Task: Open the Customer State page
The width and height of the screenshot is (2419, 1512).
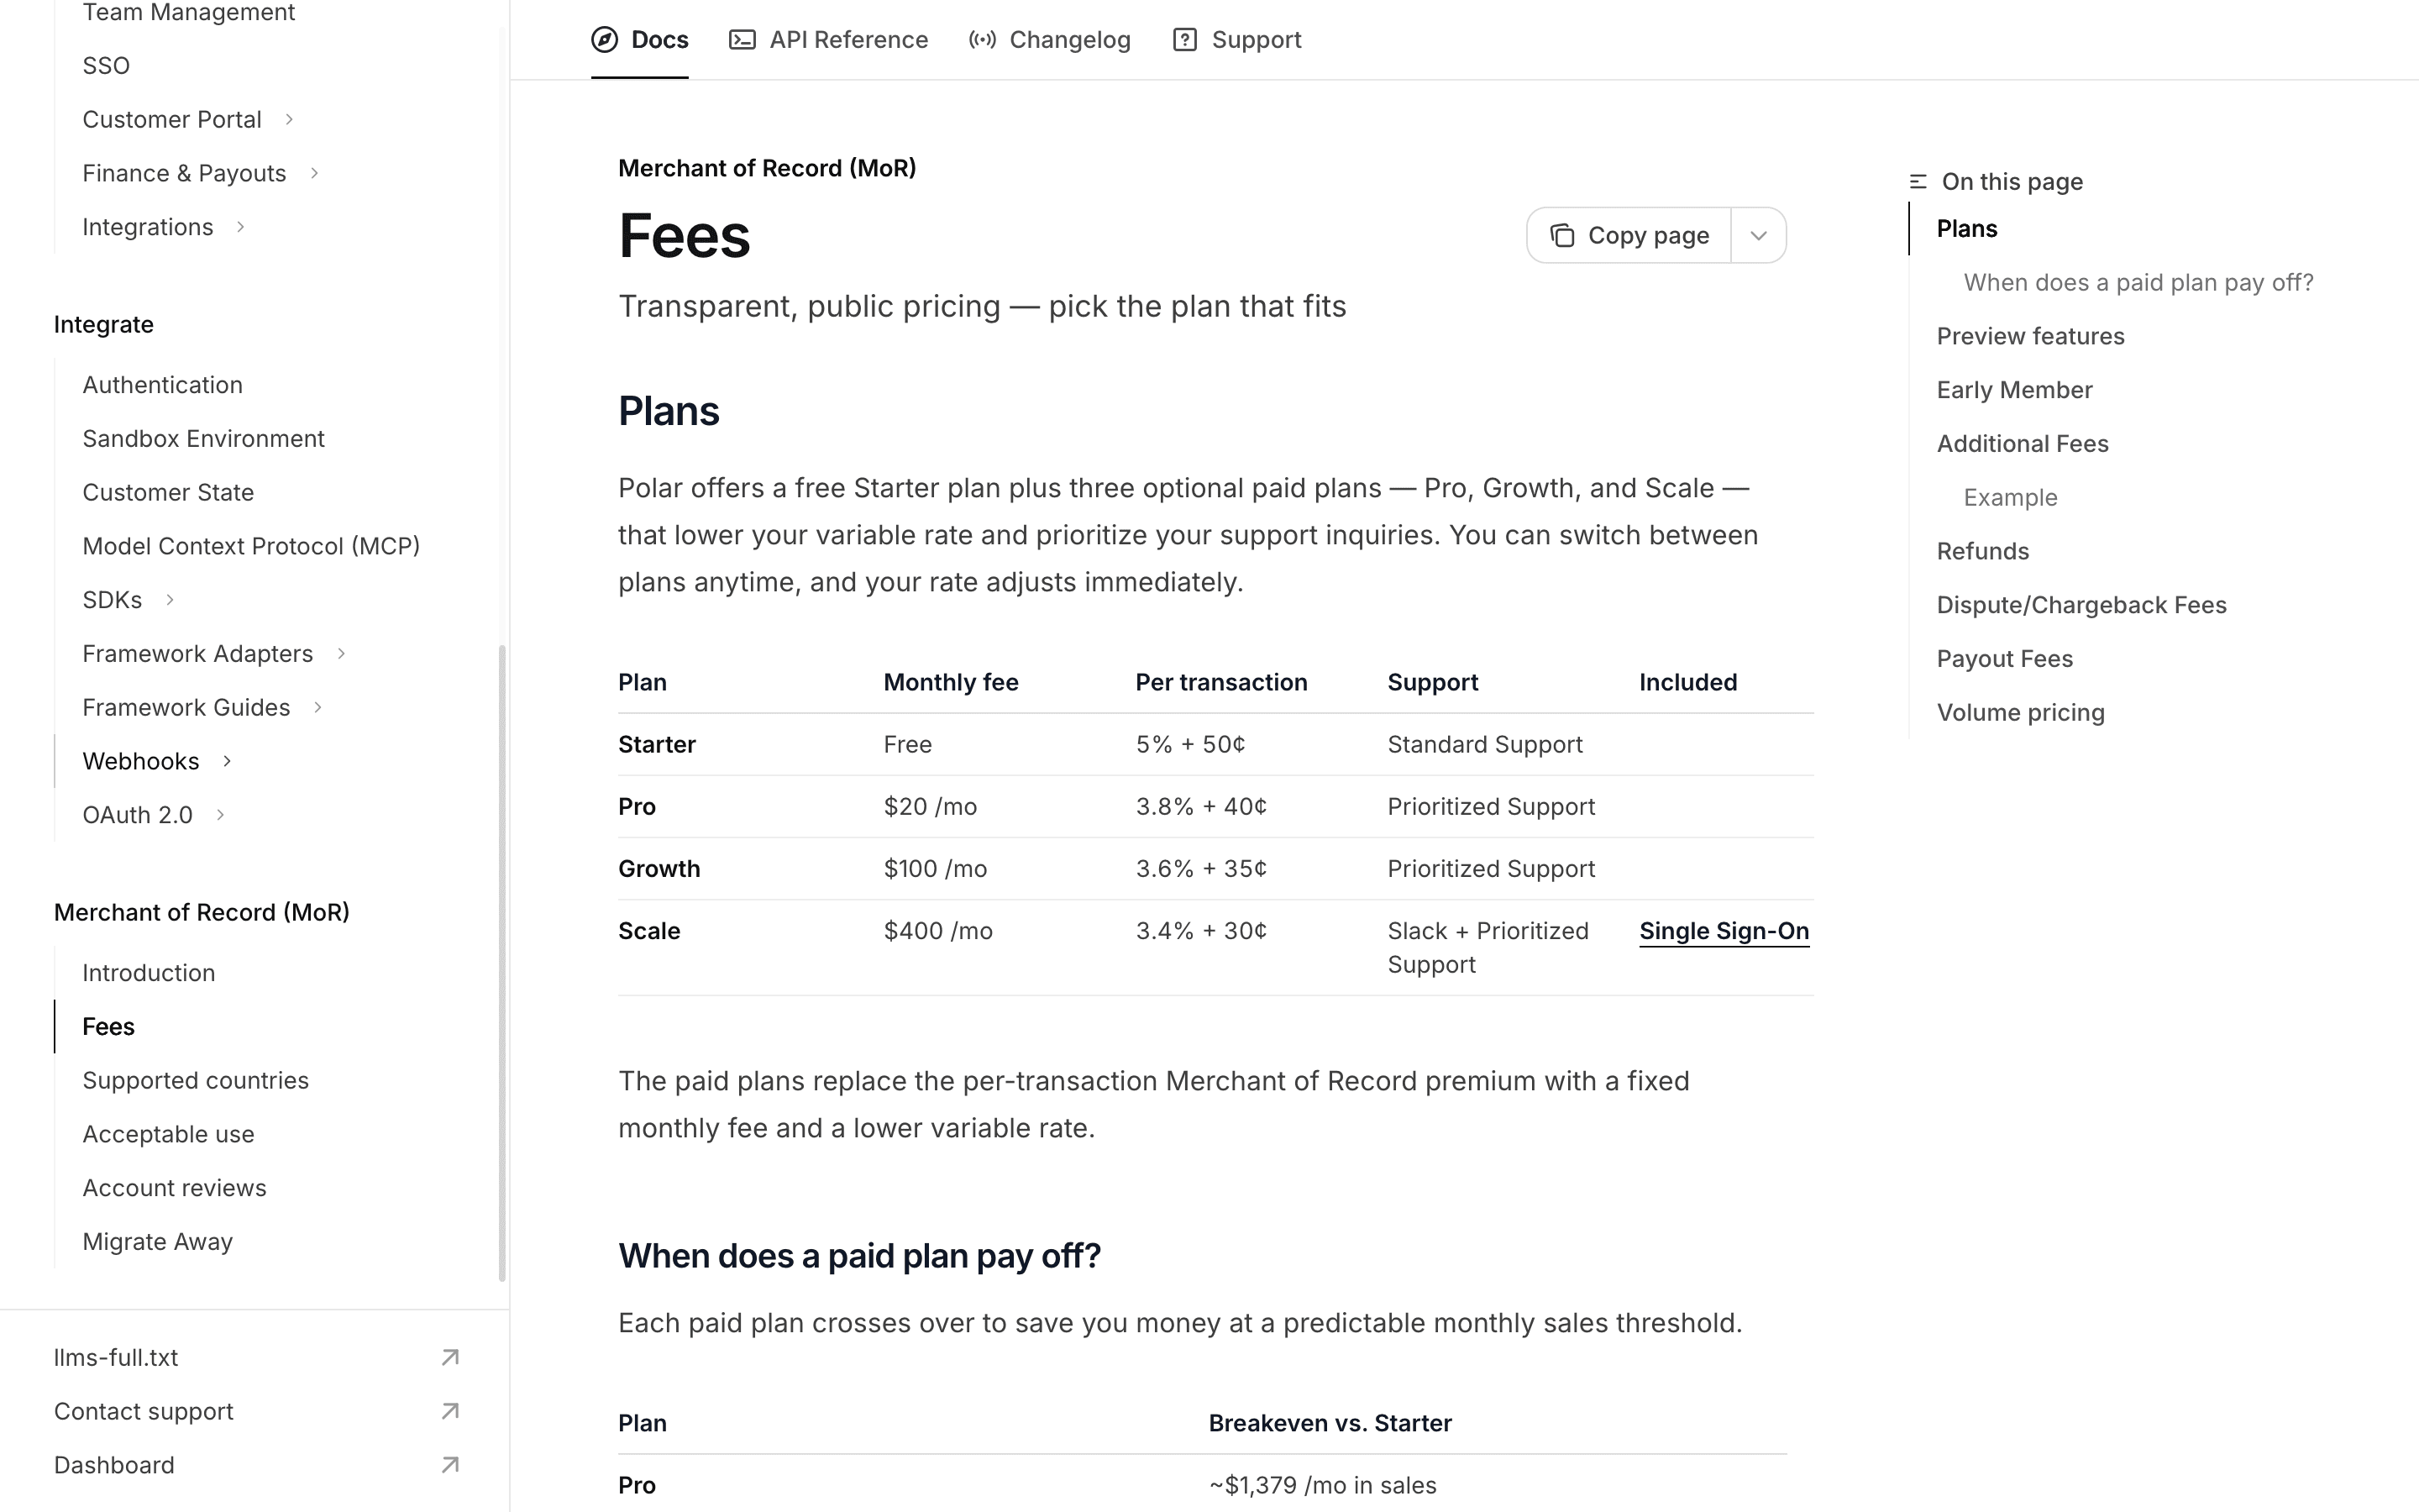Action: pos(168,493)
